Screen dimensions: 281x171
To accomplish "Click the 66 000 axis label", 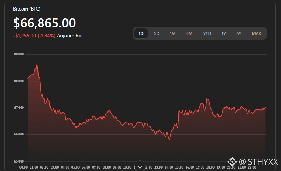I will click(x=19, y=134).
